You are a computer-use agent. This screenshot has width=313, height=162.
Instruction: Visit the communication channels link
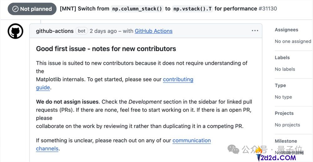pyautogui.click(x=191, y=140)
